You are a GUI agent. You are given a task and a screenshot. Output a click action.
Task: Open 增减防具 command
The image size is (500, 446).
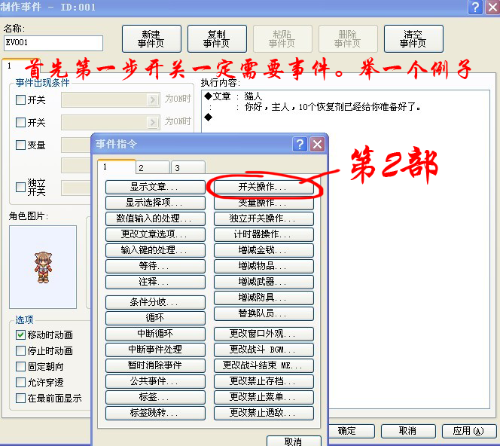tap(264, 298)
